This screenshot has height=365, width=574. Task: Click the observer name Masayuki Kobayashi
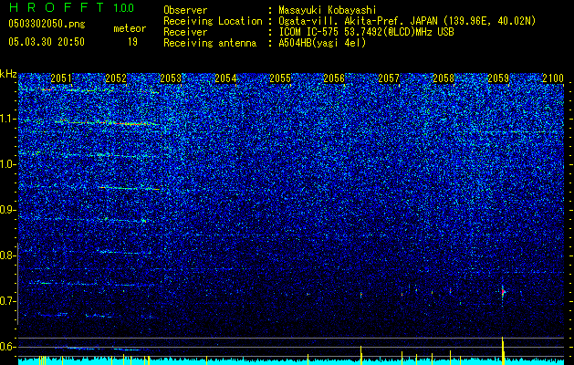click(327, 10)
